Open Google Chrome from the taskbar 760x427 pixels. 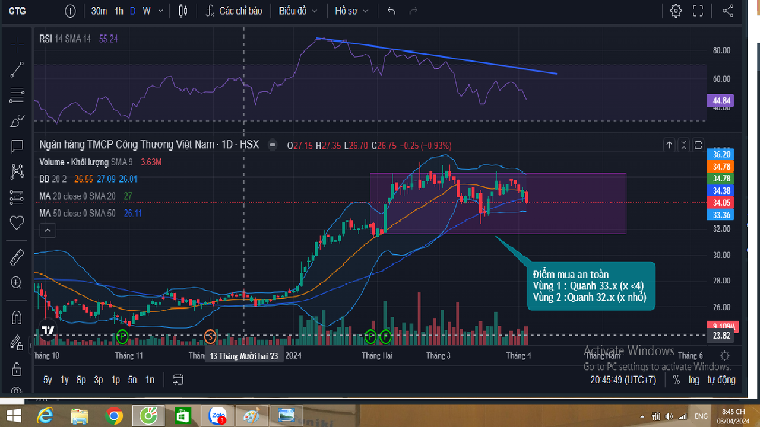pos(113,416)
